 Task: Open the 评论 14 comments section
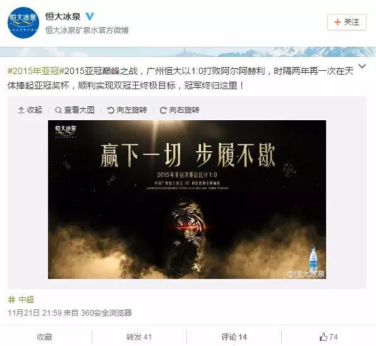[x=234, y=337]
